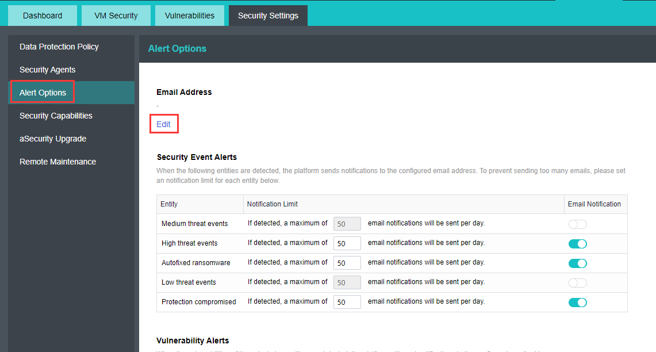656x352 pixels.
Task: Enable medium threat event email notifications
Action: [x=577, y=224]
